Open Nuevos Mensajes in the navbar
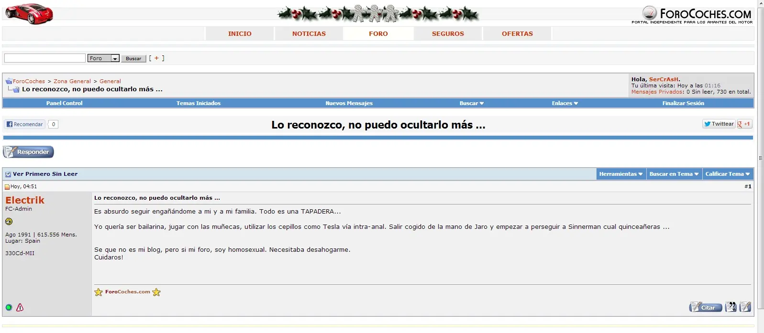764x333 pixels. [349, 103]
